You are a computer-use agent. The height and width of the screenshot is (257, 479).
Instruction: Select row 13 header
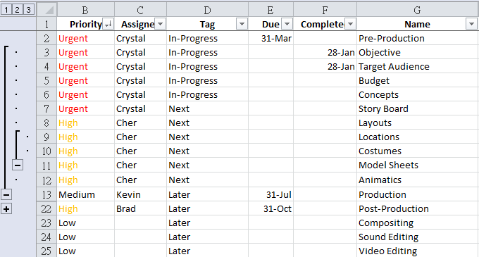click(46, 194)
